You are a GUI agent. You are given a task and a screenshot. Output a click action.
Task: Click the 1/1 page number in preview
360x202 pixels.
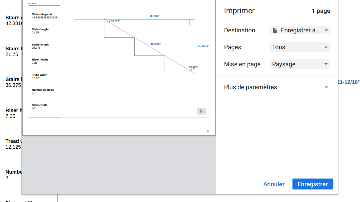(x=208, y=131)
